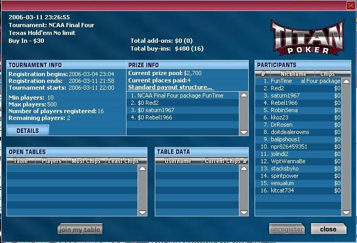Click the DETAILS button

pyautogui.click(x=28, y=130)
